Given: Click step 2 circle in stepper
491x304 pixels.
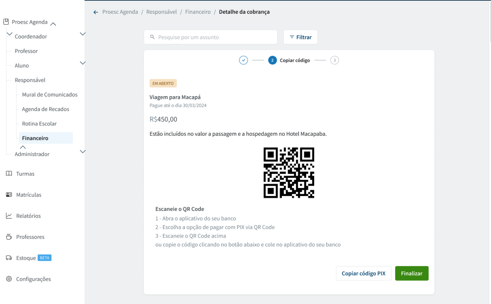Looking at the screenshot, I should [272, 60].
